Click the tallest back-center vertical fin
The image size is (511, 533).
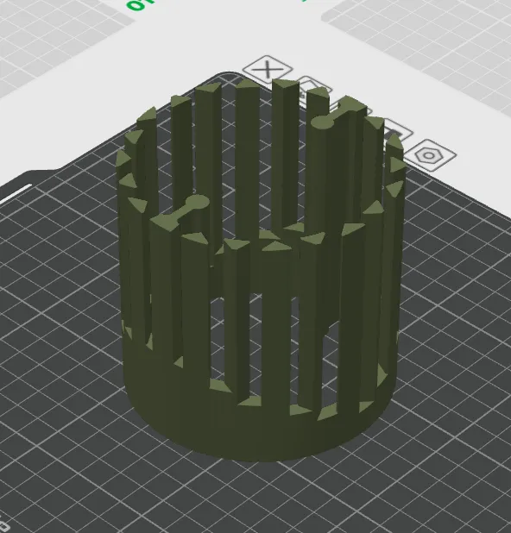coord(285,153)
